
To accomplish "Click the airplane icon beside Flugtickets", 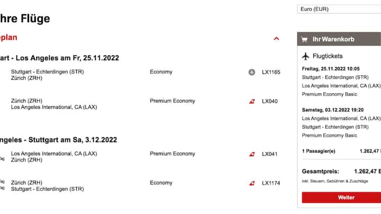I will pyautogui.click(x=306, y=57).
